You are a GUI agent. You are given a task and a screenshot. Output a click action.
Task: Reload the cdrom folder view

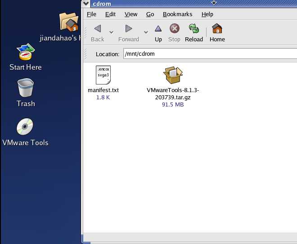[x=194, y=28]
